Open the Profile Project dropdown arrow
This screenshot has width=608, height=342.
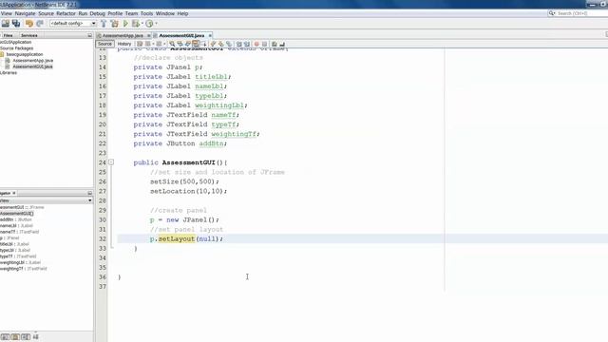click(156, 24)
